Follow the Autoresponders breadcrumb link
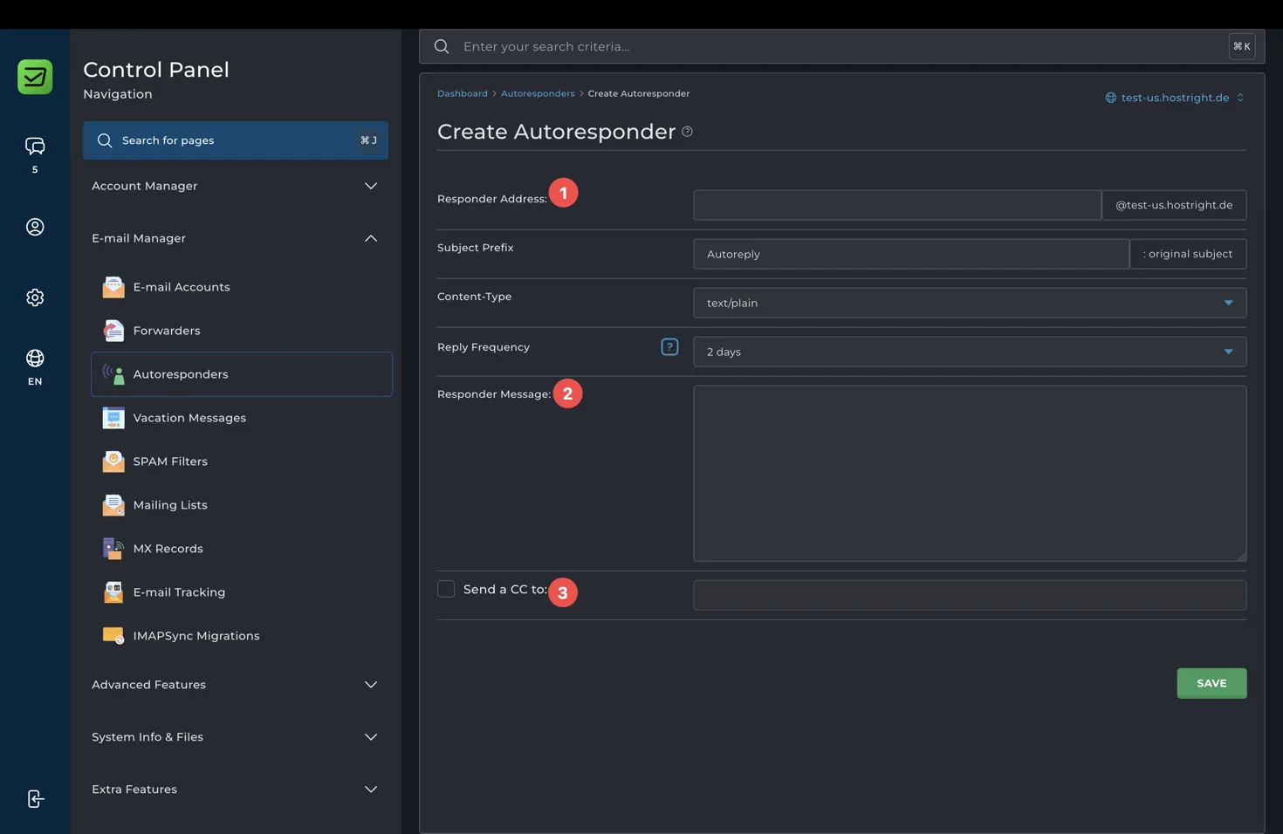This screenshot has width=1283, height=834. click(x=538, y=93)
